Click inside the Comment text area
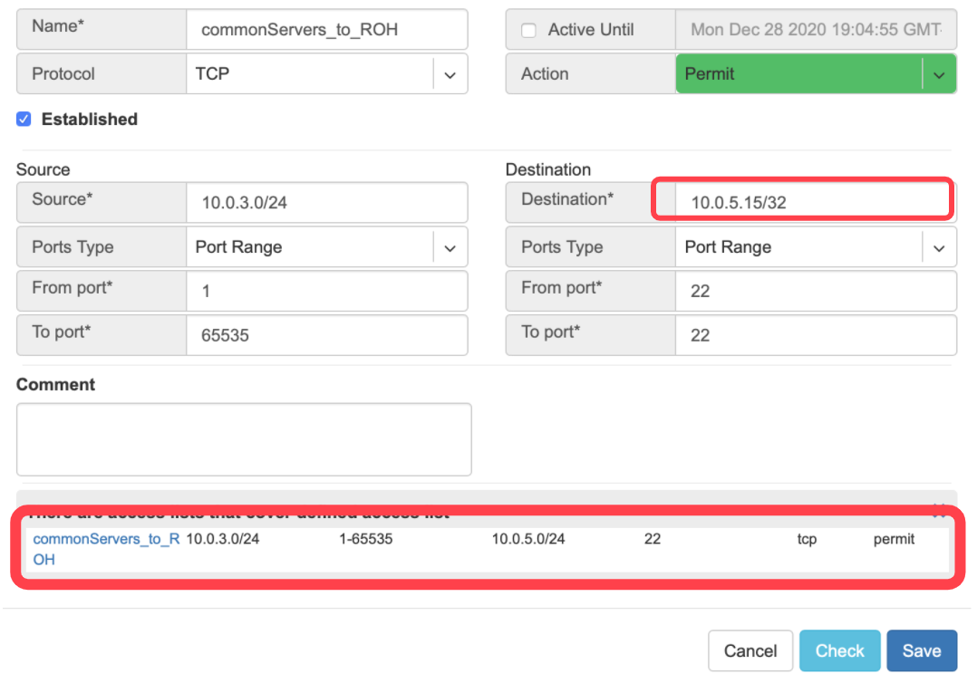The image size is (977, 683). click(x=244, y=439)
